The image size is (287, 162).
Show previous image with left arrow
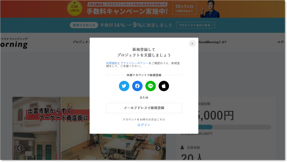pyautogui.click(x=20, y=148)
